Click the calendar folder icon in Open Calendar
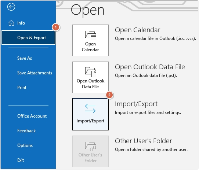 (91, 35)
